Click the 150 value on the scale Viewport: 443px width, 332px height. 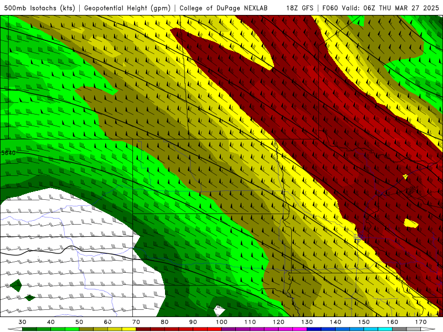(364, 322)
